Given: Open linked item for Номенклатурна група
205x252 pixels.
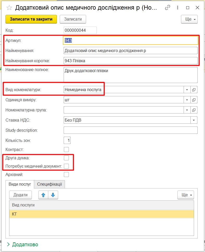Looking at the screenshot, I should [194, 110].
